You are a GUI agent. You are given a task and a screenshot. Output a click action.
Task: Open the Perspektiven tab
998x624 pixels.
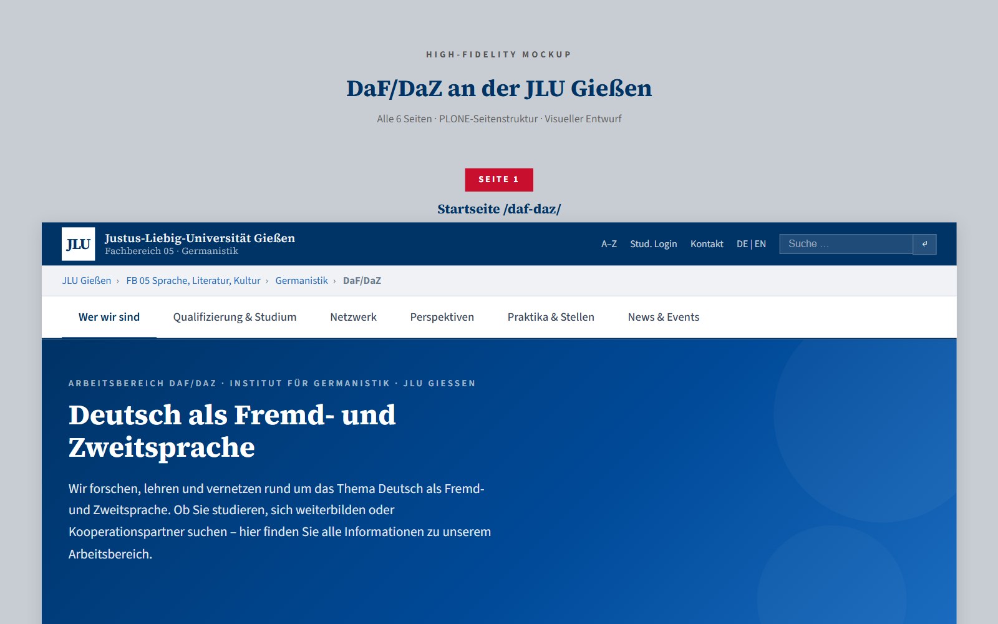[x=442, y=317]
